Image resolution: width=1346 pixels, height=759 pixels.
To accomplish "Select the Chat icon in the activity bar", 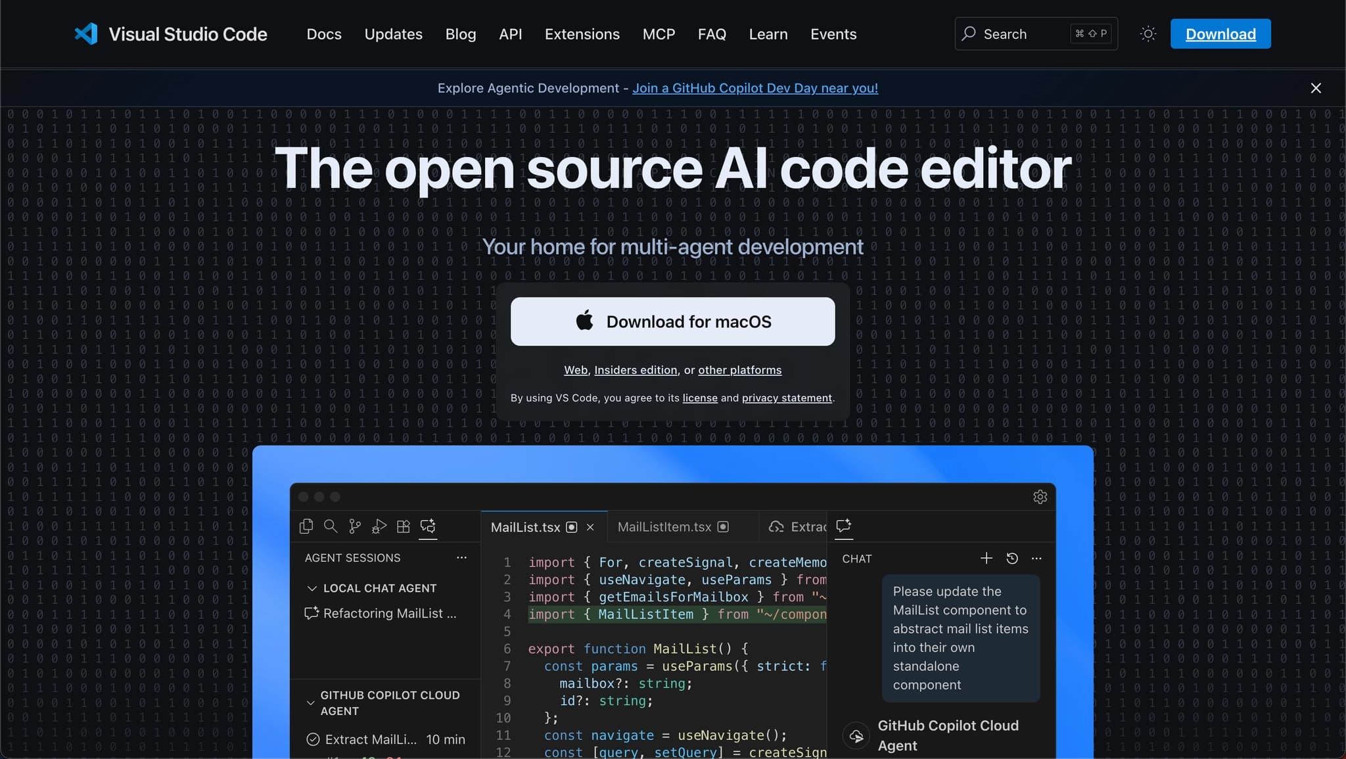I will point(428,526).
